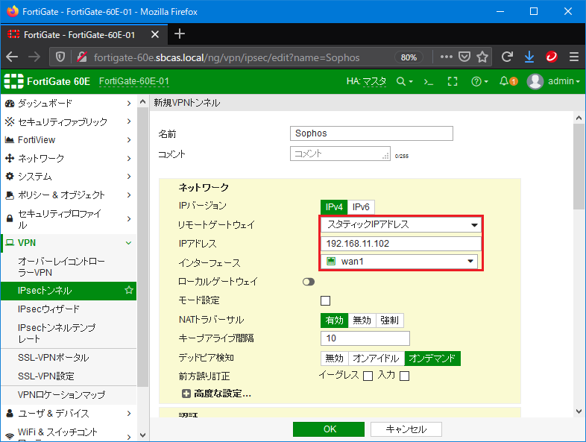
Task: Open the wan1 interface dropdown
Action: [399, 261]
